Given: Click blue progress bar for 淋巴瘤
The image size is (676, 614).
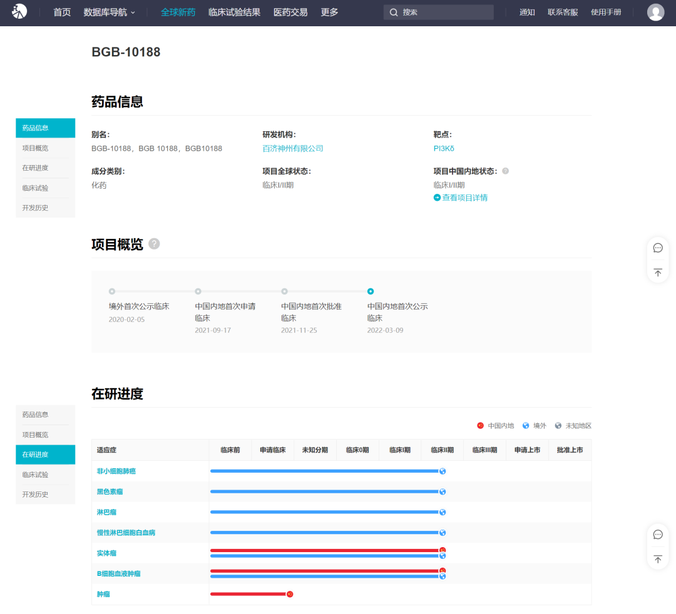Looking at the screenshot, I should pos(324,512).
